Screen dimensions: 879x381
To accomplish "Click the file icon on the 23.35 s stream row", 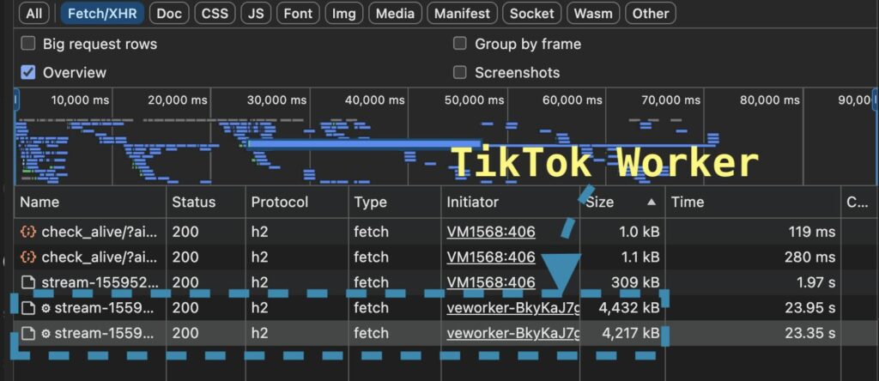I will [x=28, y=333].
